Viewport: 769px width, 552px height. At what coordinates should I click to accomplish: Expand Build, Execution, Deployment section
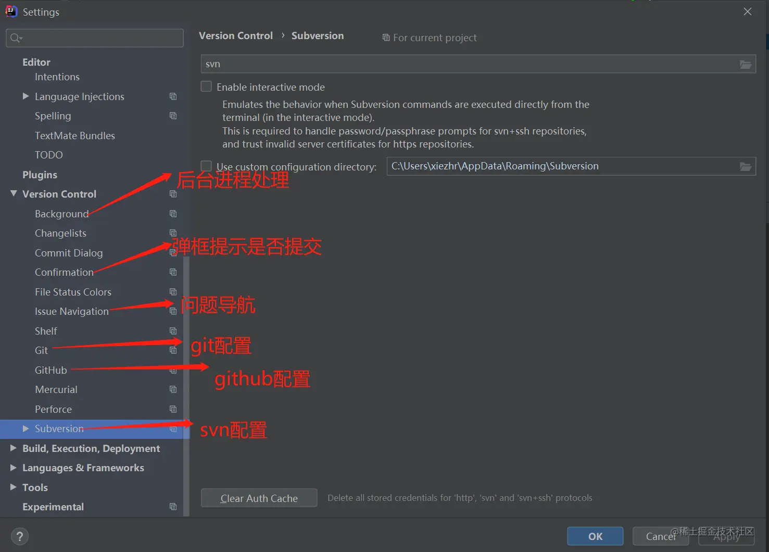pos(14,448)
